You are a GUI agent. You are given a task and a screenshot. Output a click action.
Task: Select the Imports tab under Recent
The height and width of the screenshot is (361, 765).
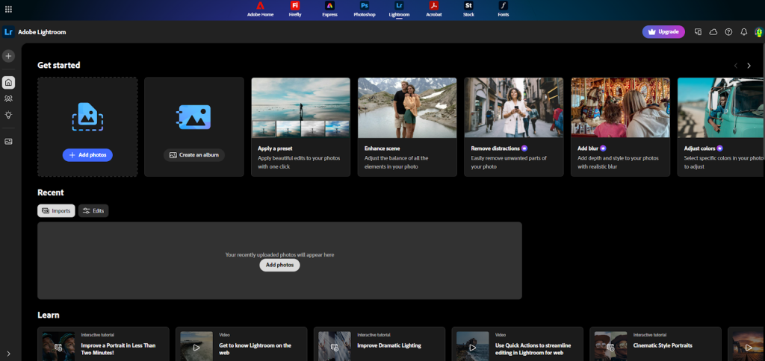coord(56,211)
